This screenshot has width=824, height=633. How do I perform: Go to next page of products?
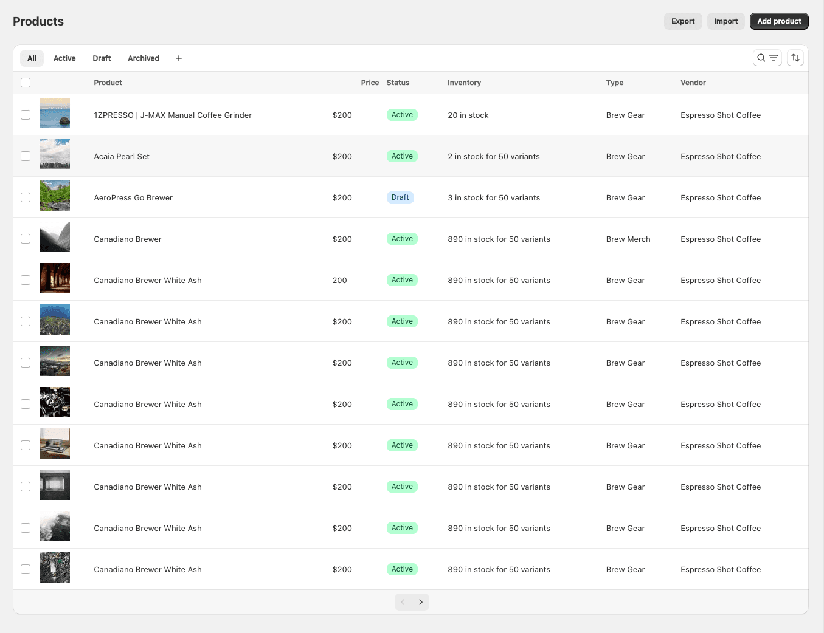point(420,602)
